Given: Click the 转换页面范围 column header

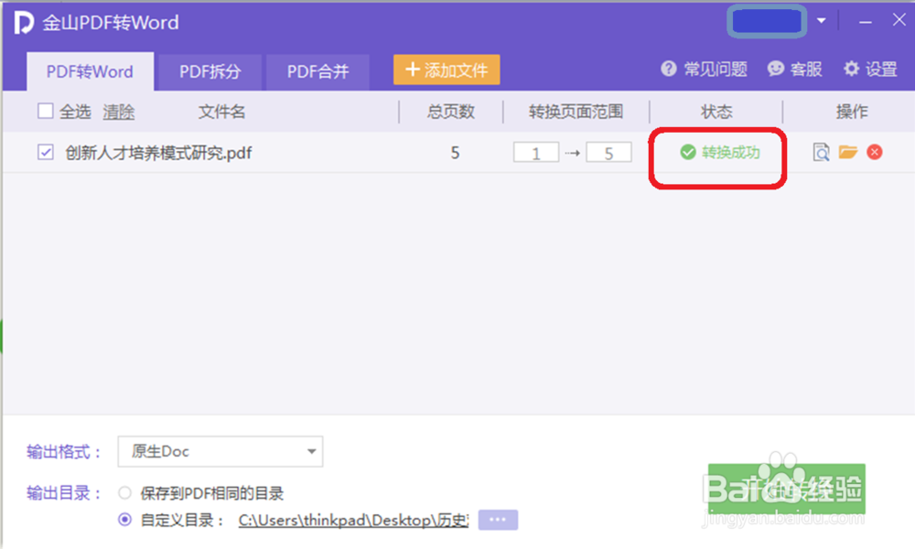Looking at the screenshot, I should click(x=576, y=112).
